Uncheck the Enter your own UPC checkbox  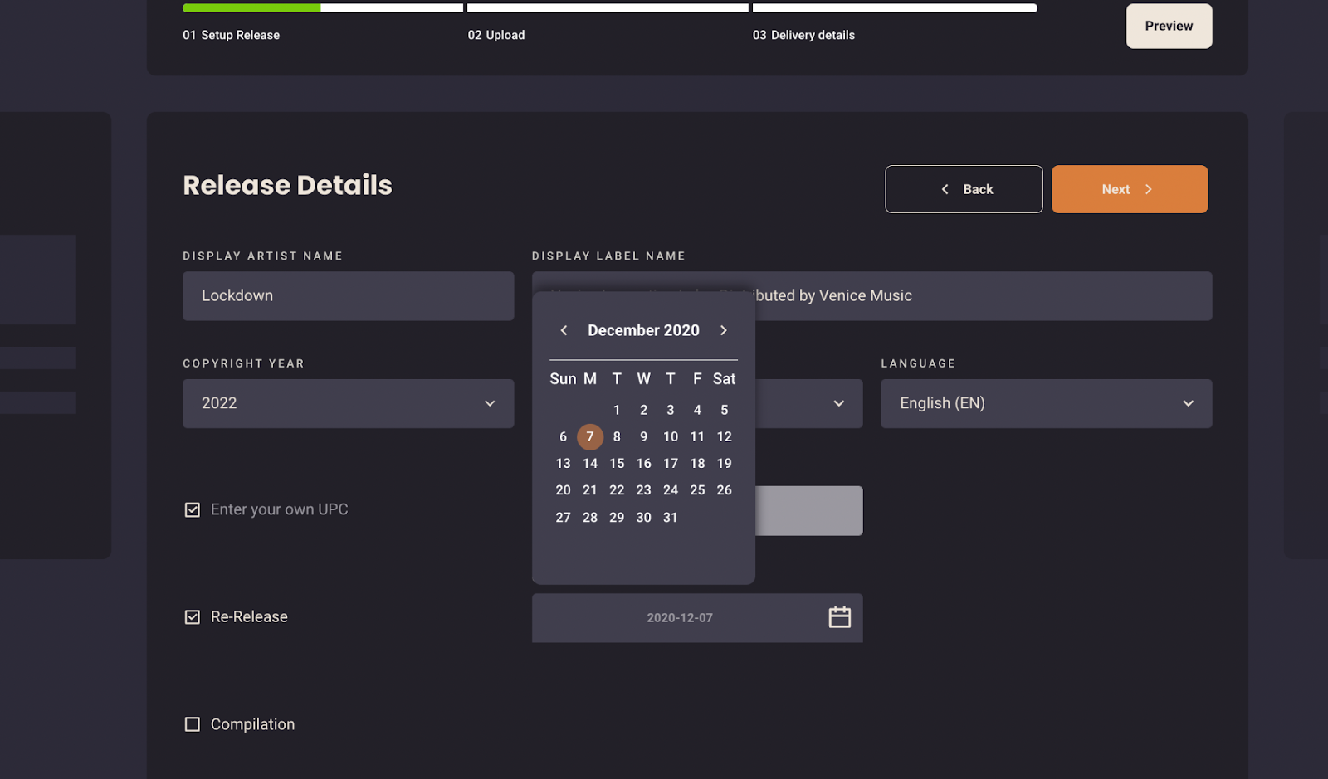[x=193, y=509]
